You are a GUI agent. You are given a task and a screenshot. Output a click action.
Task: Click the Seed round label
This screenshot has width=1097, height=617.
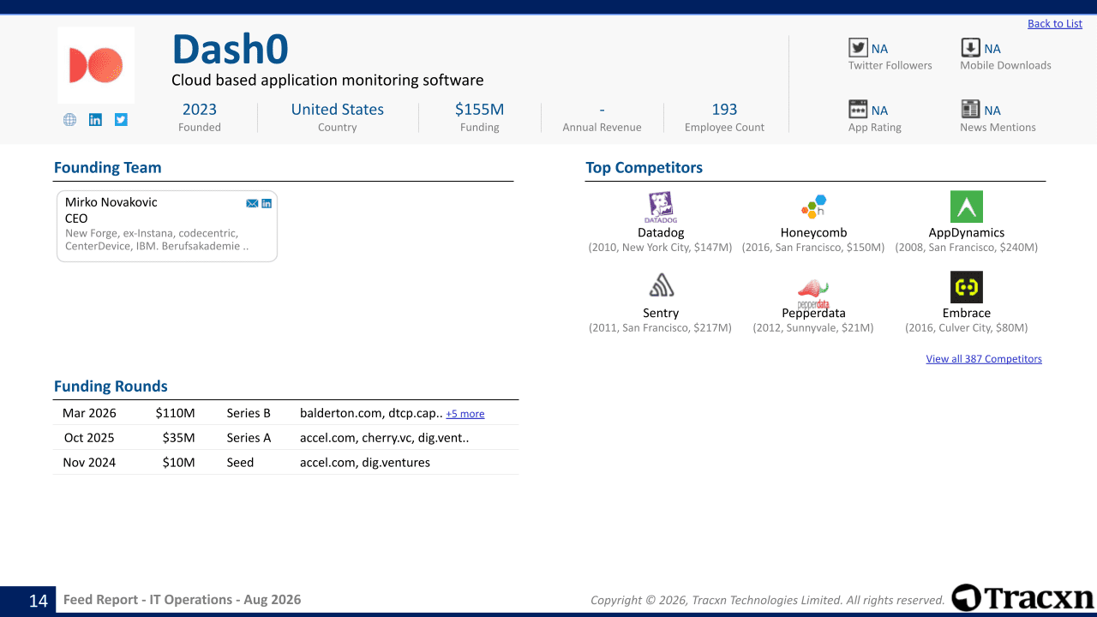click(x=241, y=463)
